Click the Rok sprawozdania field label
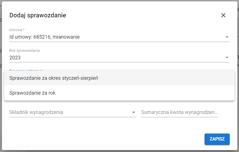 point(25,51)
